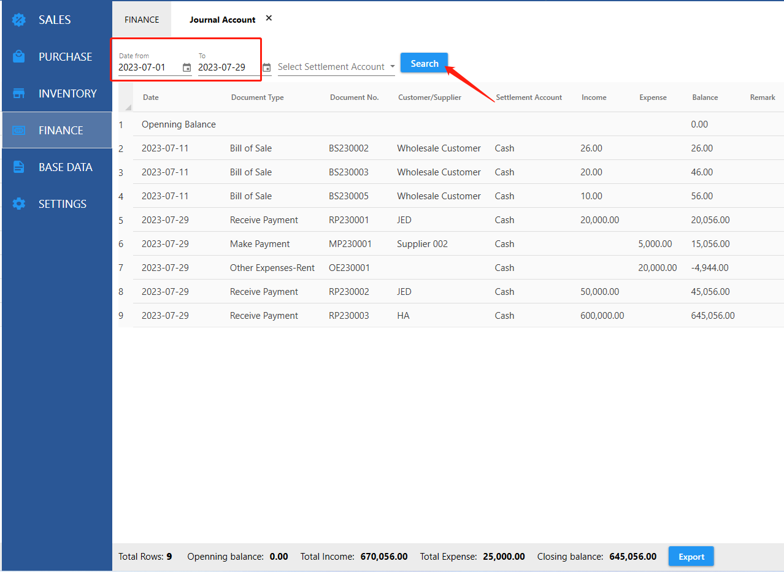The height and width of the screenshot is (572, 784).
Task: Select the Journal Account tab
Action: [x=222, y=20]
